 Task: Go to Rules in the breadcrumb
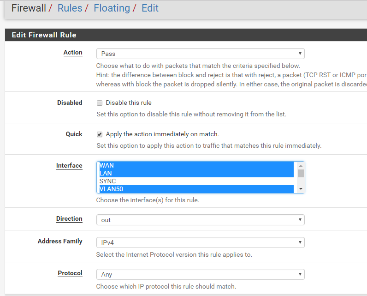point(70,8)
